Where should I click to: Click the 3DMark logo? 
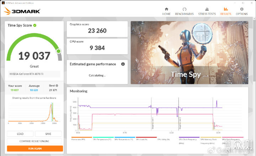(x=22, y=11)
